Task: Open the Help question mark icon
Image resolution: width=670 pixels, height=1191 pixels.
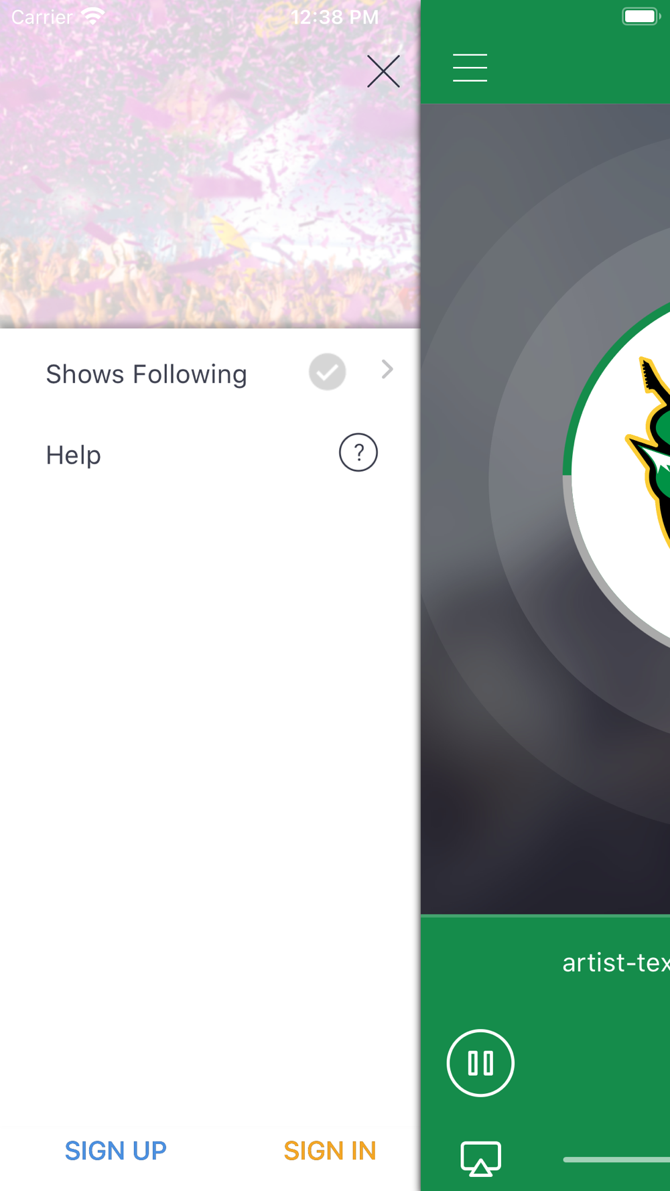Action: [358, 453]
